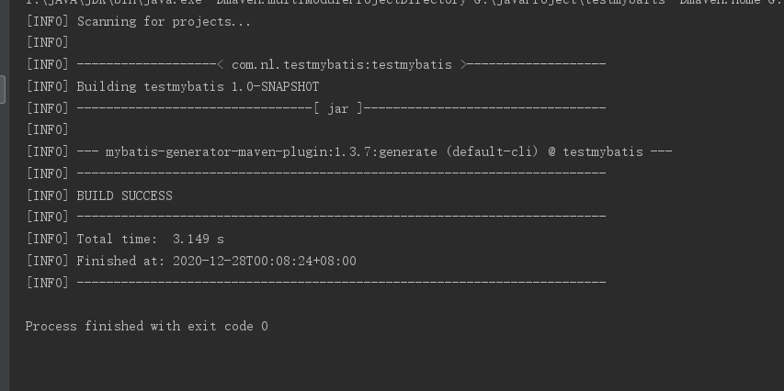Image resolution: width=784 pixels, height=391 pixels.
Task: Click the 'com.nl.testmybatis:testmybatis' text
Action: point(342,64)
